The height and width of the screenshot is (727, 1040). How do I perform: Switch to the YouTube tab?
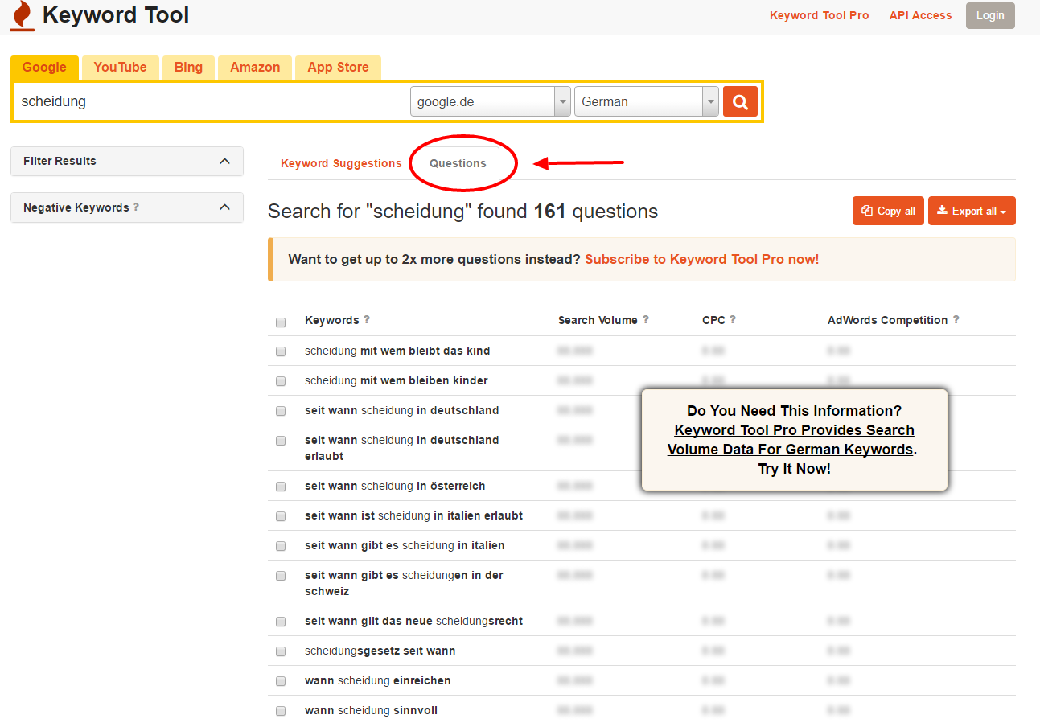pos(120,68)
